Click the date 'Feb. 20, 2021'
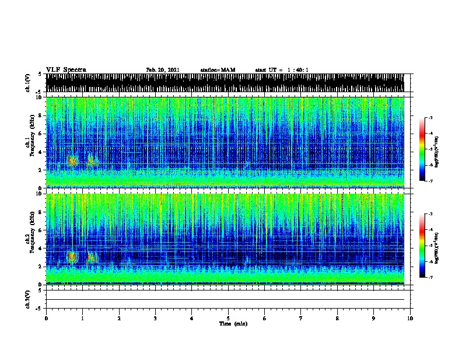 (163, 70)
